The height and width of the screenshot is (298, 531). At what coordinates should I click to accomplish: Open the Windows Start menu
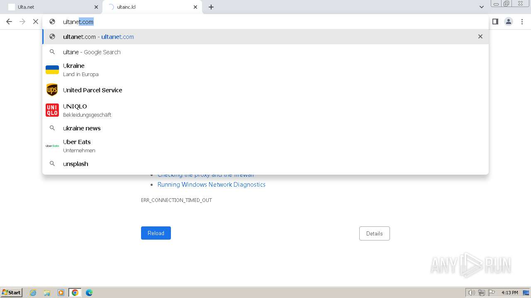[x=12, y=292]
